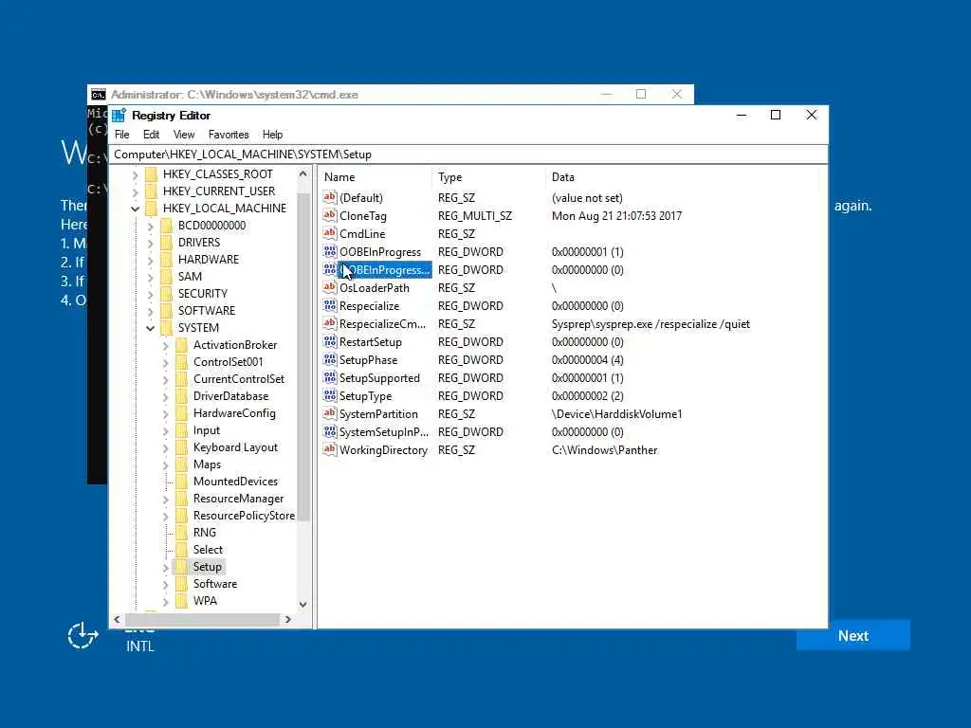Viewport: 971px width, 728px height.
Task: Open the Help menu
Action: coord(272,135)
